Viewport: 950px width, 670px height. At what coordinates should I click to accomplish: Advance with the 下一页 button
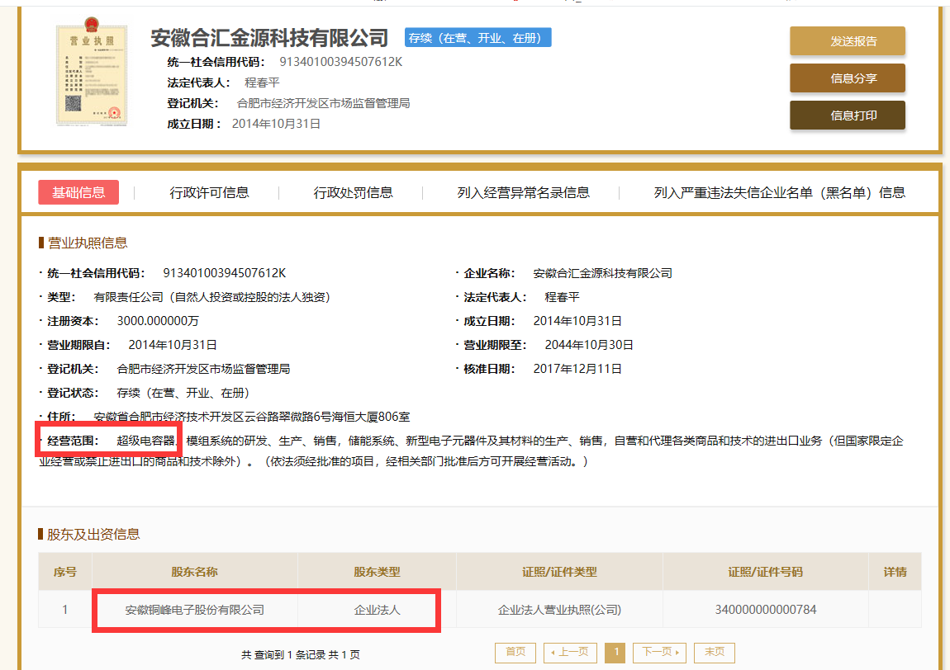(x=659, y=653)
